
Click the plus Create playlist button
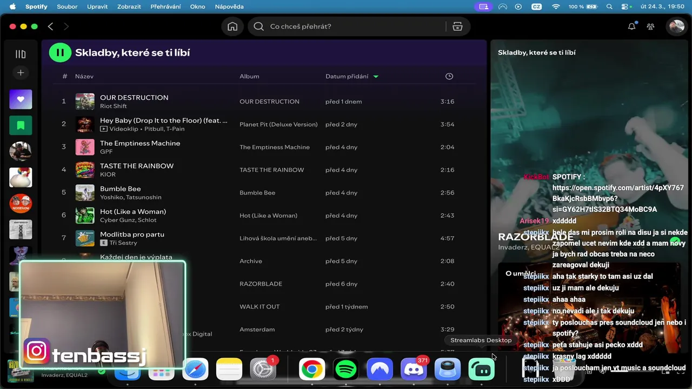tap(21, 72)
